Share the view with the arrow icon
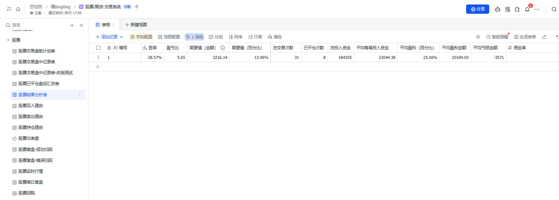Viewport: 559px width, 200px height. pos(544,37)
